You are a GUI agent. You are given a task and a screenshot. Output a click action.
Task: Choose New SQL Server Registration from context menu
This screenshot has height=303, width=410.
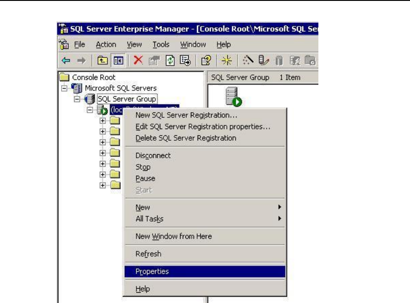205,115
